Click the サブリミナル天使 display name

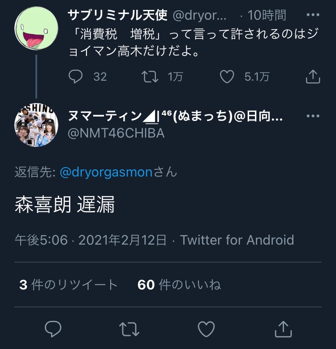(117, 15)
